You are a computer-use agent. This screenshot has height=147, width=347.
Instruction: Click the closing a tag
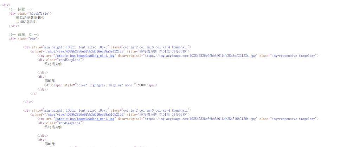(x=34, y=93)
